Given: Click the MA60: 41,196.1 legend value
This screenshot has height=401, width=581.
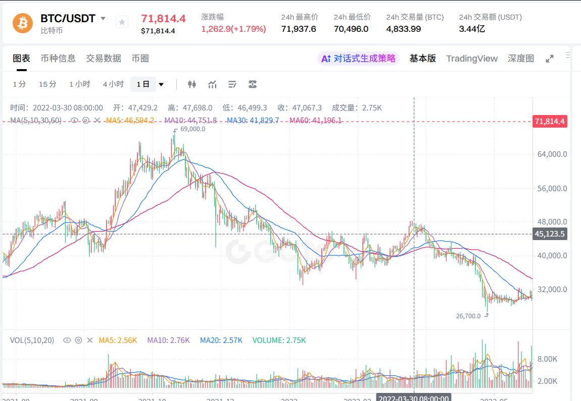Looking at the screenshot, I should click(x=315, y=120).
